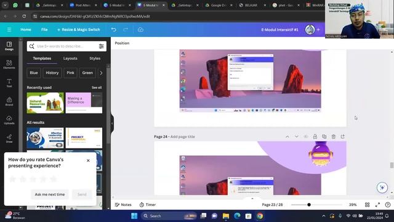Image resolution: width=394 pixels, height=222 pixels.
Task: Switch to the Templates tab
Action: (42, 59)
